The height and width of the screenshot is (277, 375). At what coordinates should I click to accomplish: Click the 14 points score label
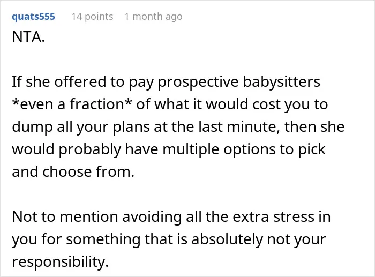coord(92,17)
